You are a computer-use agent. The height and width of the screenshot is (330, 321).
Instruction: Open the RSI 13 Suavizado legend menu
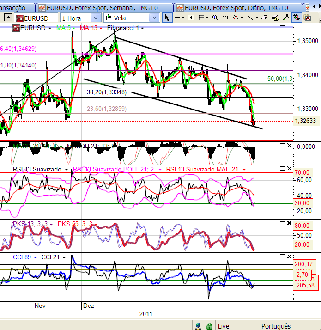[x=67, y=170]
